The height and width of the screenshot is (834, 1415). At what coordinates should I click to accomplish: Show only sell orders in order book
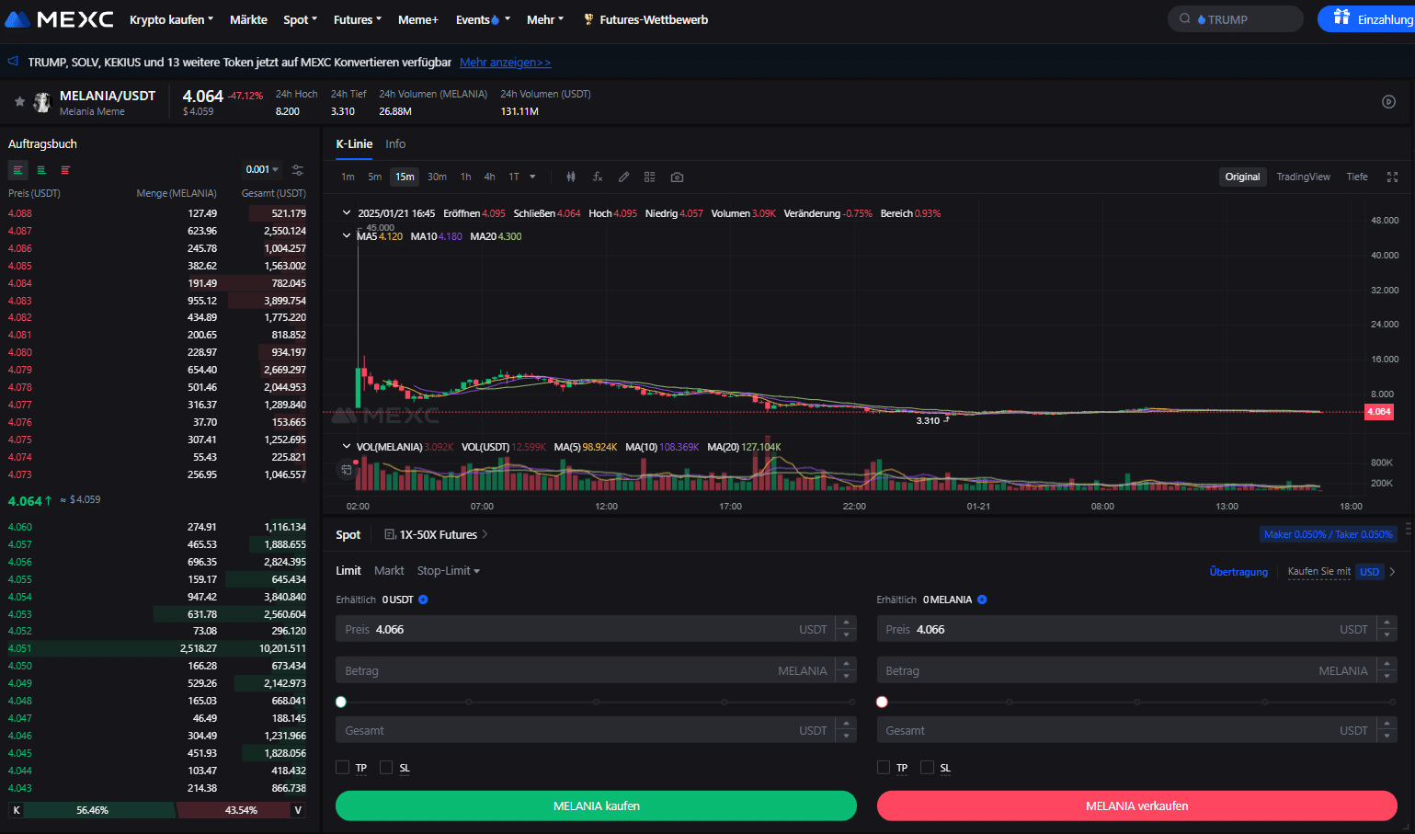65,170
